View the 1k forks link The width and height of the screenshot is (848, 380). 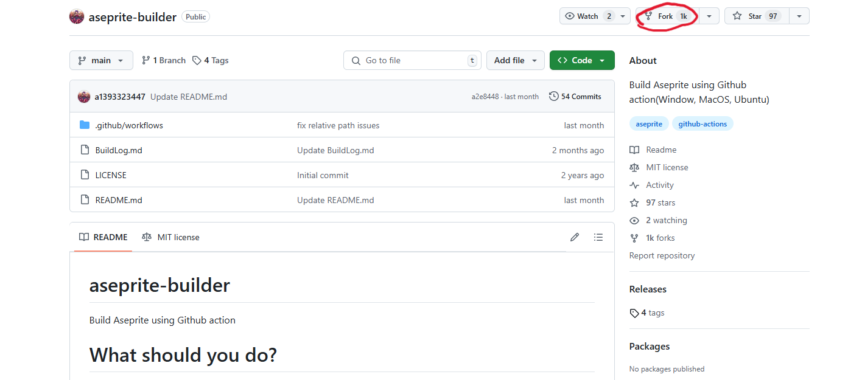click(652, 238)
